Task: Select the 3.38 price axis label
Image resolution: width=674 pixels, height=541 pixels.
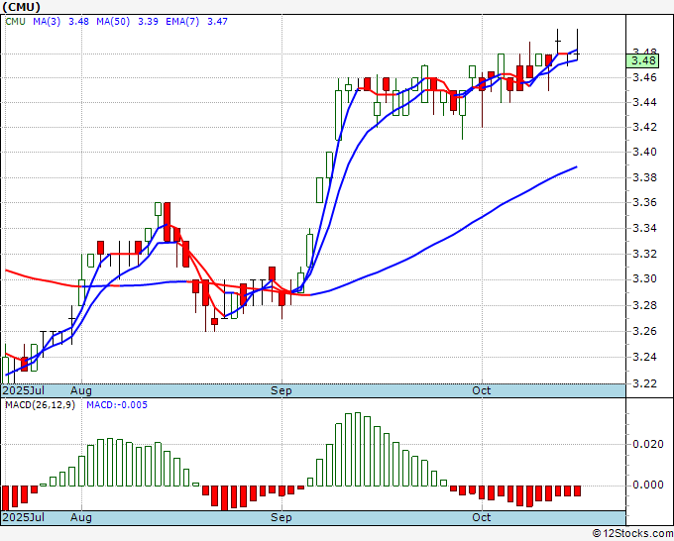Action: click(644, 177)
